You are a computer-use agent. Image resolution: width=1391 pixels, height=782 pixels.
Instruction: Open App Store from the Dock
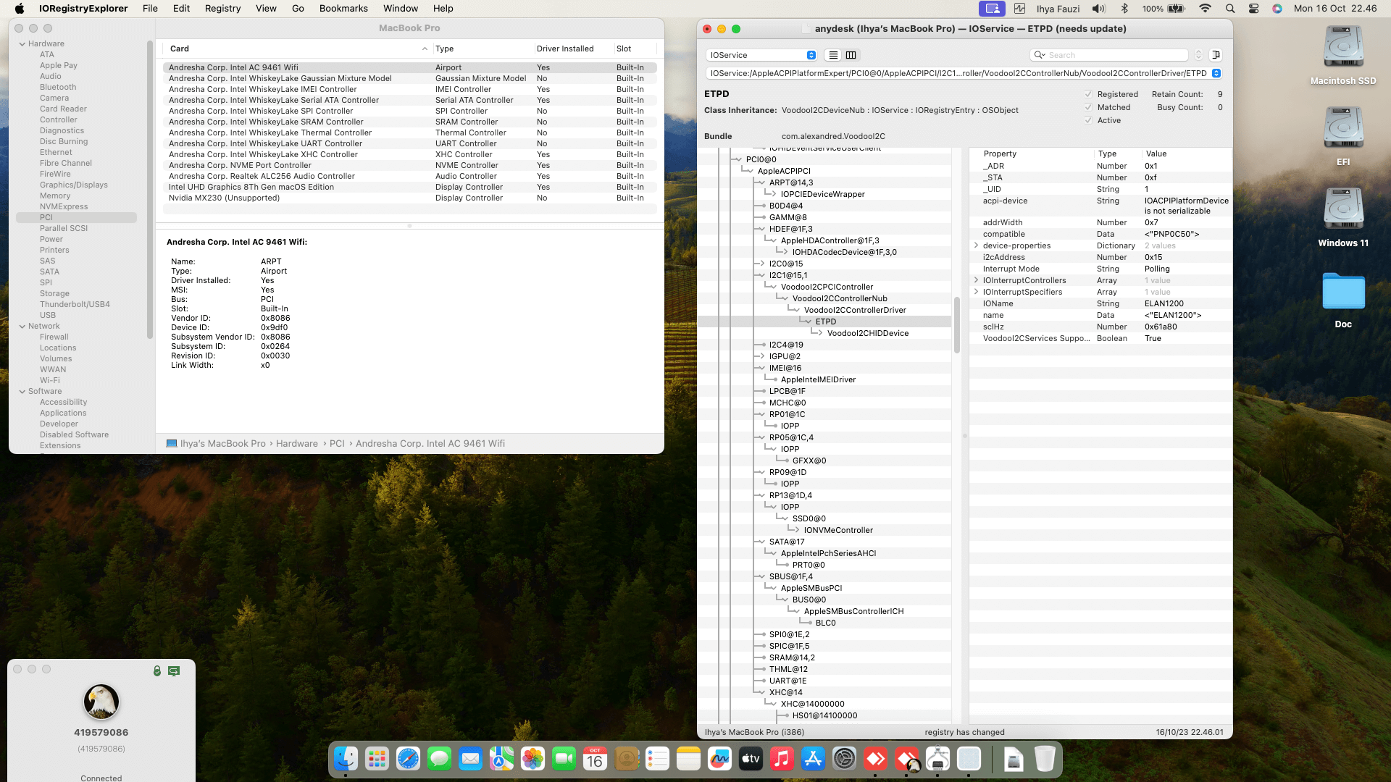(813, 759)
